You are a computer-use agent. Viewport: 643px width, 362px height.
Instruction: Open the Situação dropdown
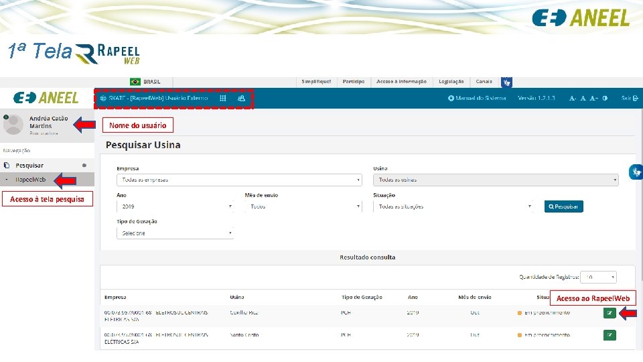(x=453, y=206)
